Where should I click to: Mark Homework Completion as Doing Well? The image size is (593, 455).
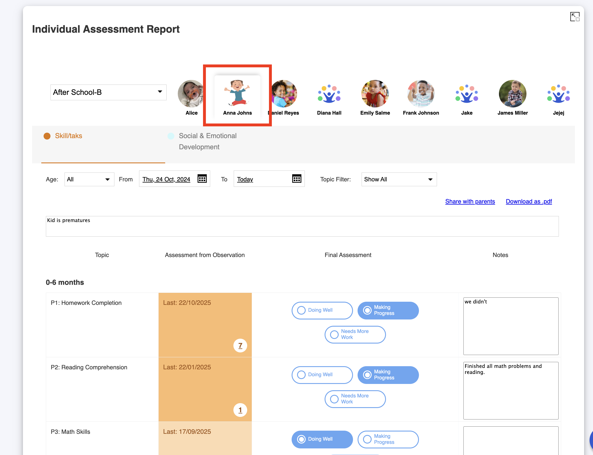(x=322, y=310)
